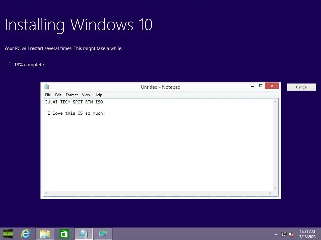Click the 'I love this OS so much!' line

pyautogui.click(x=75, y=113)
